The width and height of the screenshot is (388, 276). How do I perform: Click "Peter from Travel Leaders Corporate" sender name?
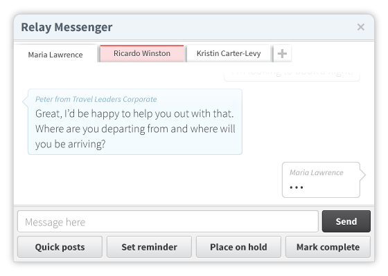tap(96, 99)
